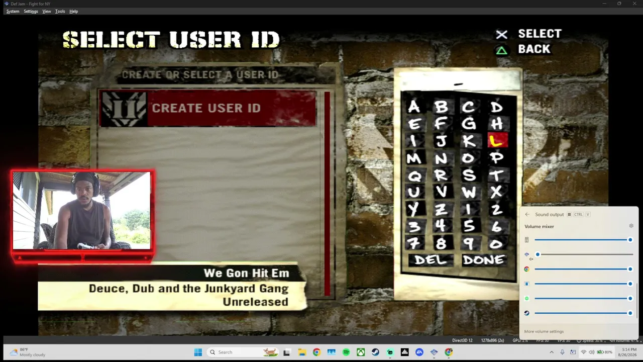
Task: Click the Steam icon in volume mixer
Action: pos(526,313)
